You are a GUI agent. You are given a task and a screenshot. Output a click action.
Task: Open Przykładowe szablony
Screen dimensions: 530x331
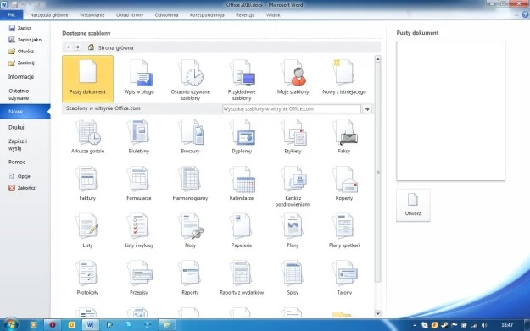pyautogui.click(x=242, y=80)
